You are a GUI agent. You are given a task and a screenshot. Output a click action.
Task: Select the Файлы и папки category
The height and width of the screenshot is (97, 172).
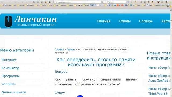(14, 92)
